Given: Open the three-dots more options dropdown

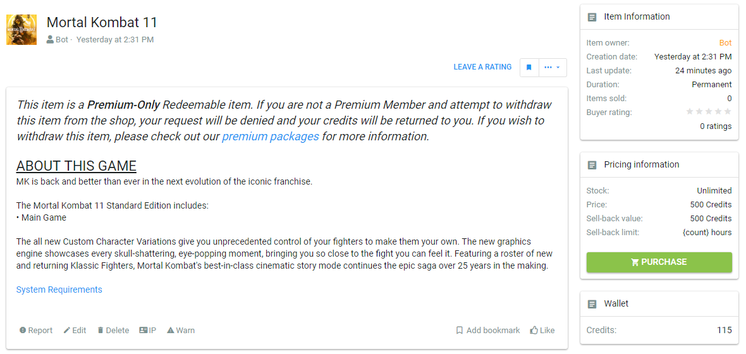Looking at the screenshot, I should [x=553, y=67].
